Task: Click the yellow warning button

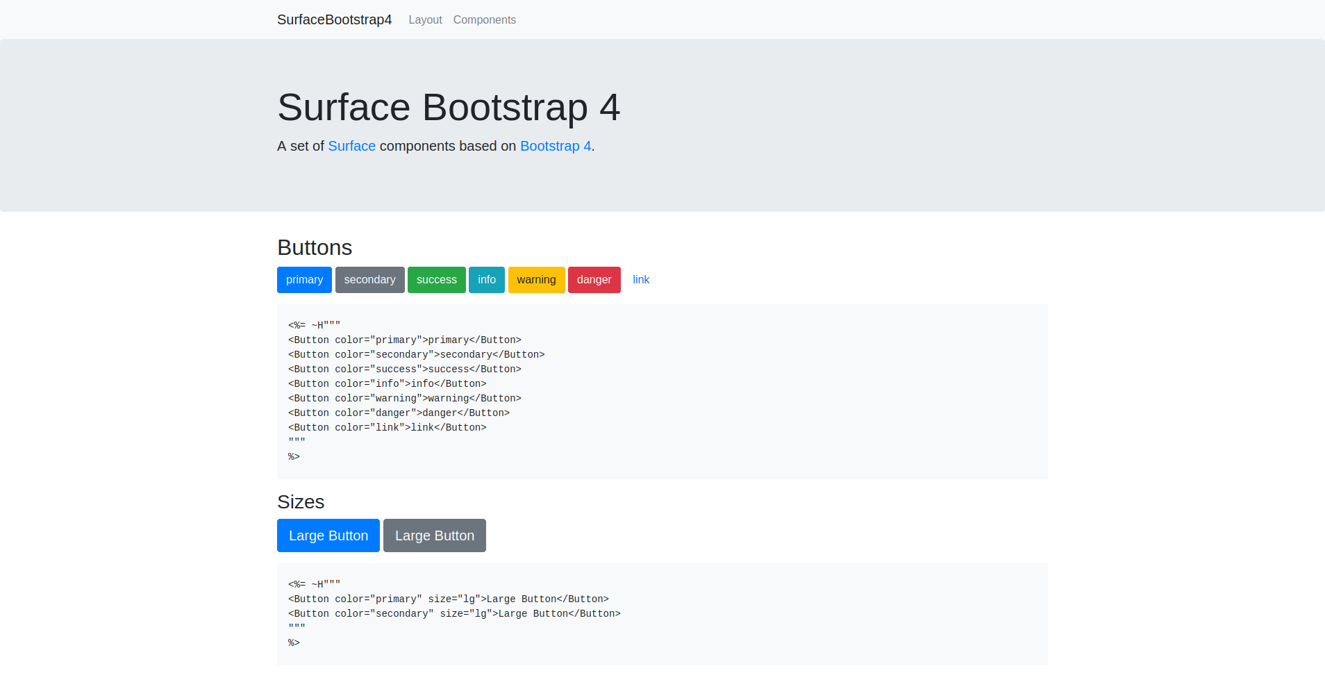Action: pyautogui.click(x=536, y=280)
